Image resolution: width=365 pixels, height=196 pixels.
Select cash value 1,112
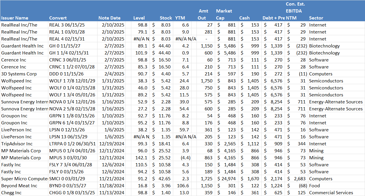[x=253, y=144]
